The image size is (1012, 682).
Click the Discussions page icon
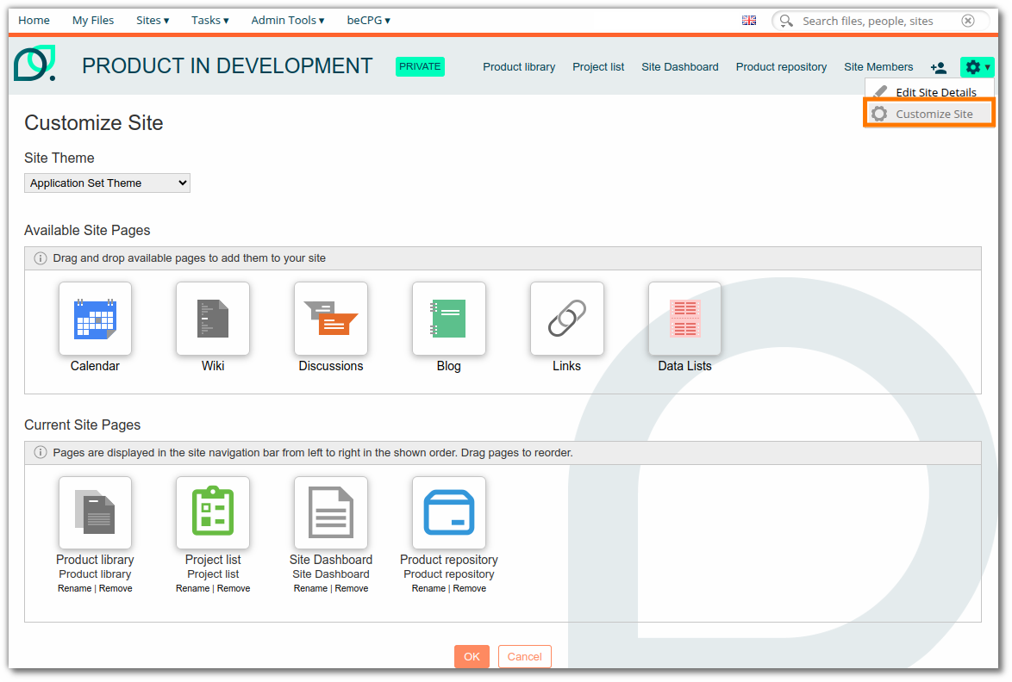[331, 318]
